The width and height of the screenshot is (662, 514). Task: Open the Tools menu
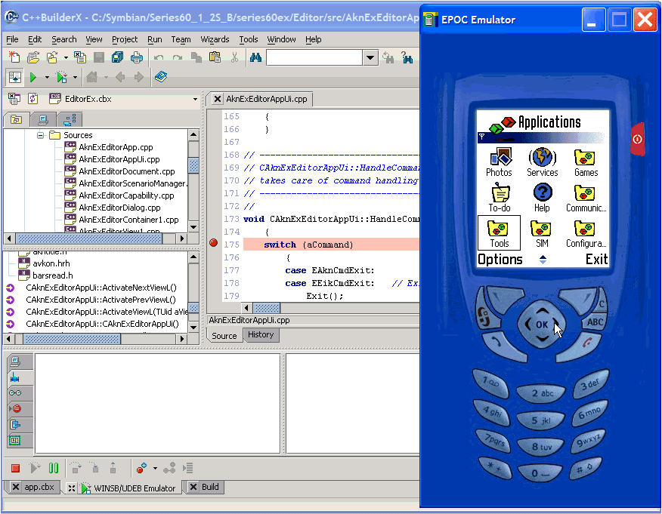(x=248, y=39)
